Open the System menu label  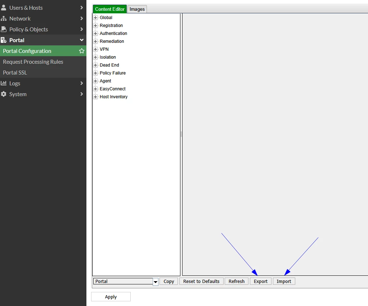[18, 94]
